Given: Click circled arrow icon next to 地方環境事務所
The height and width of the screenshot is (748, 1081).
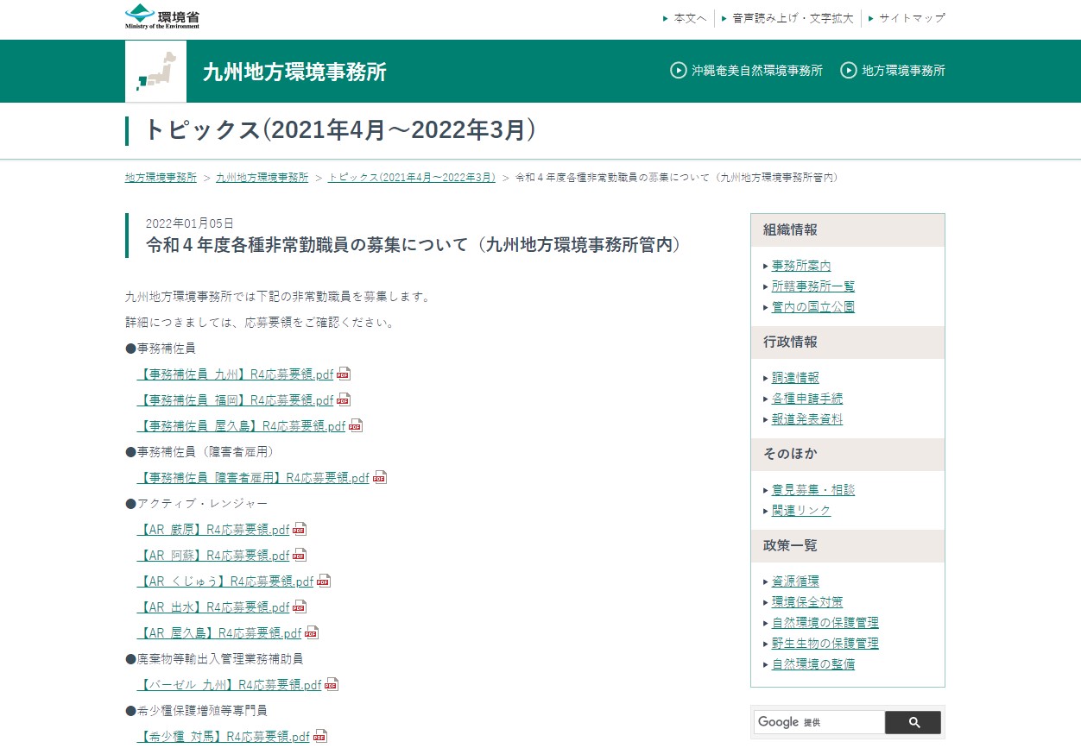Looking at the screenshot, I should (849, 71).
